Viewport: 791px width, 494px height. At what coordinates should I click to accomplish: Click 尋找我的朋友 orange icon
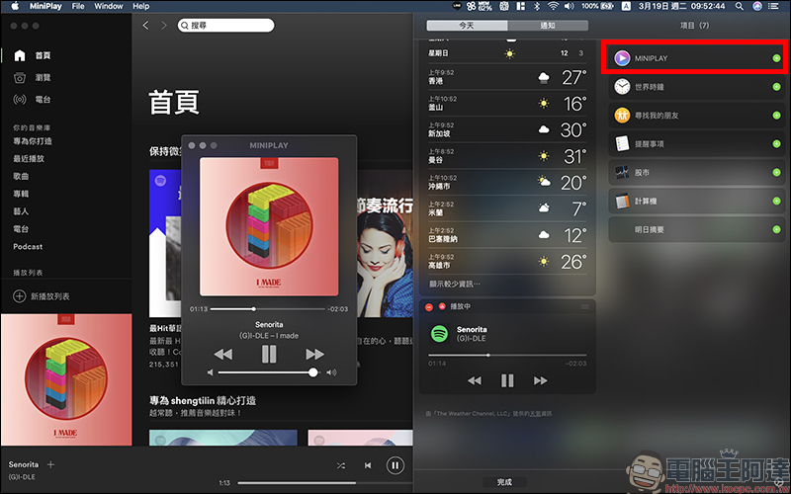[x=622, y=116]
